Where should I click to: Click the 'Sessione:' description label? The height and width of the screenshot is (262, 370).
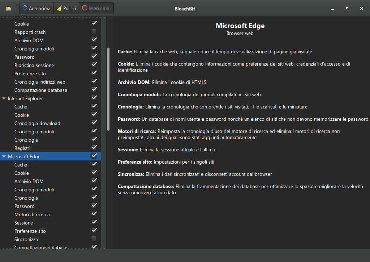(128, 150)
